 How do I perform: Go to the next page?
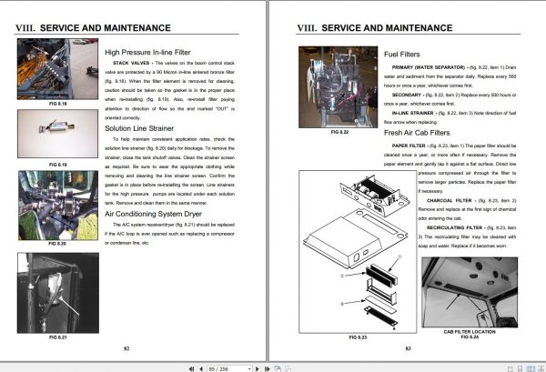258,369
